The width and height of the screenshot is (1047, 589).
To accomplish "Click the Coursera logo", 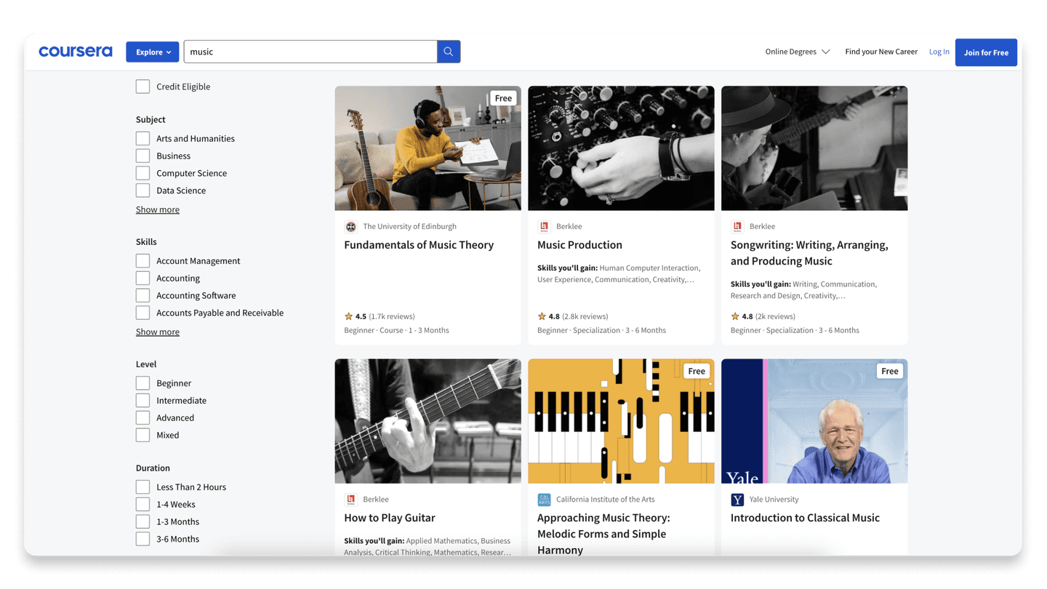I will tap(76, 52).
